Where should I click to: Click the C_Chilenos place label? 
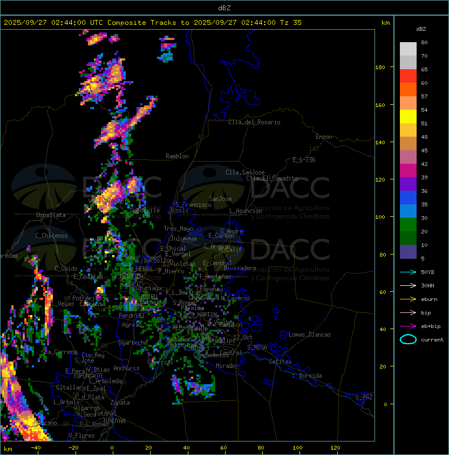(51, 236)
